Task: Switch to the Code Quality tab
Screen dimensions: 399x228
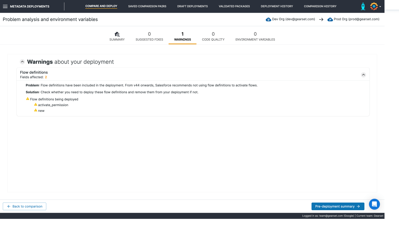Action: click(213, 36)
